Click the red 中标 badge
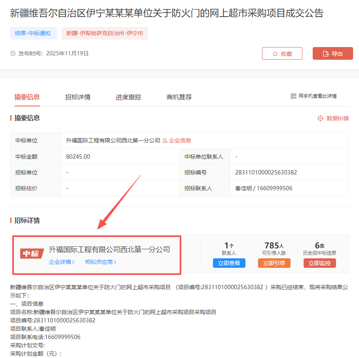The image size is (359, 358). click(x=32, y=254)
